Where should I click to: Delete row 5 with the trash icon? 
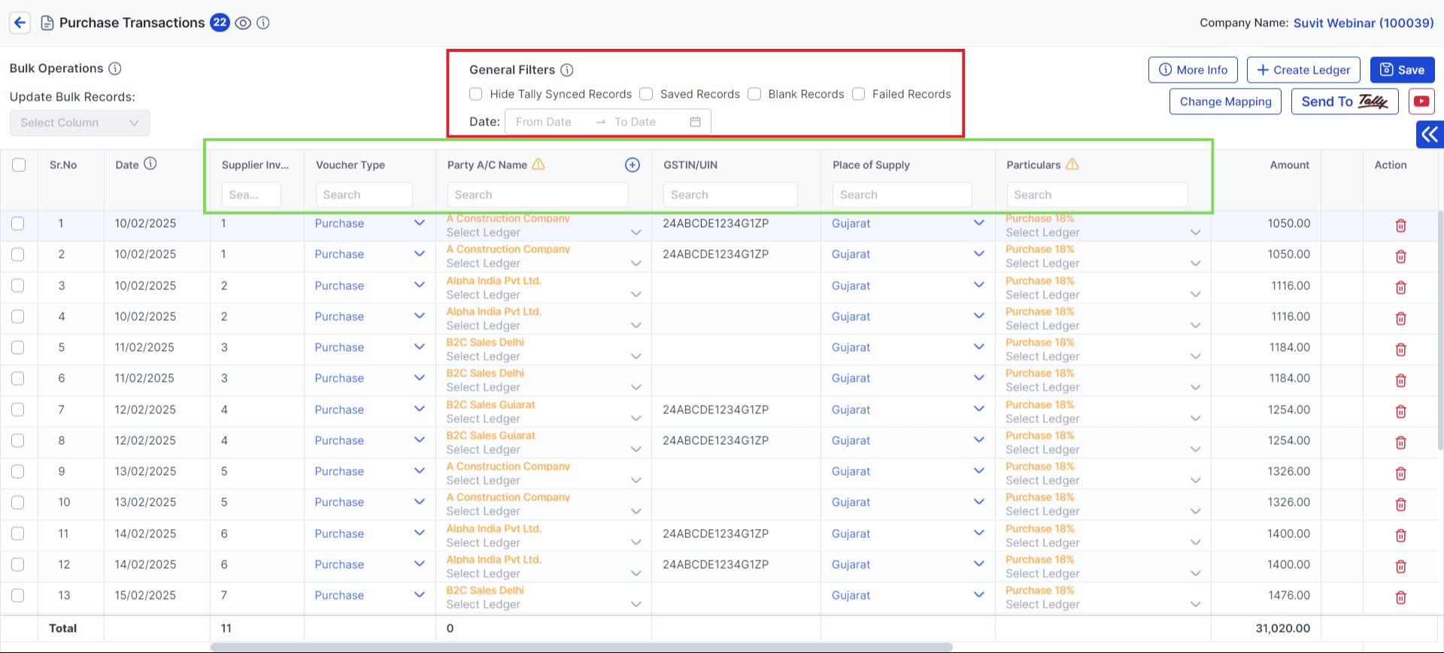click(x=1401, y=349)
